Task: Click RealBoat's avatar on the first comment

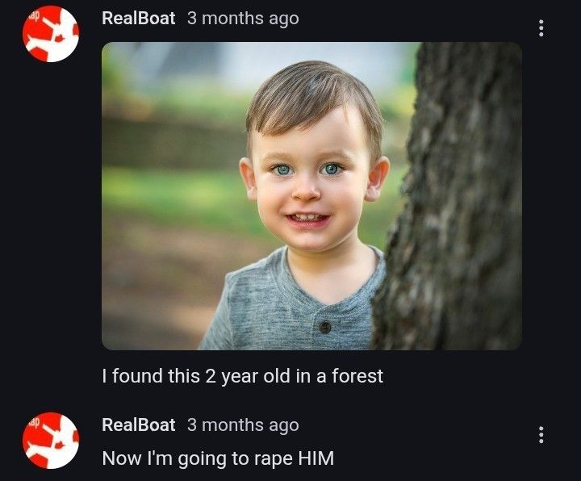Action: 50,34
